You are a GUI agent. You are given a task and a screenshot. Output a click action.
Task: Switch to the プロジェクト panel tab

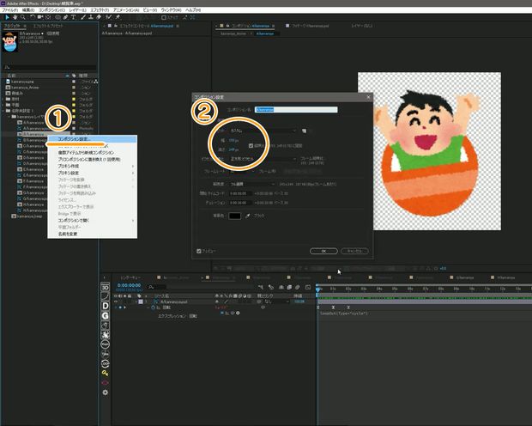(x=12, y=26)
